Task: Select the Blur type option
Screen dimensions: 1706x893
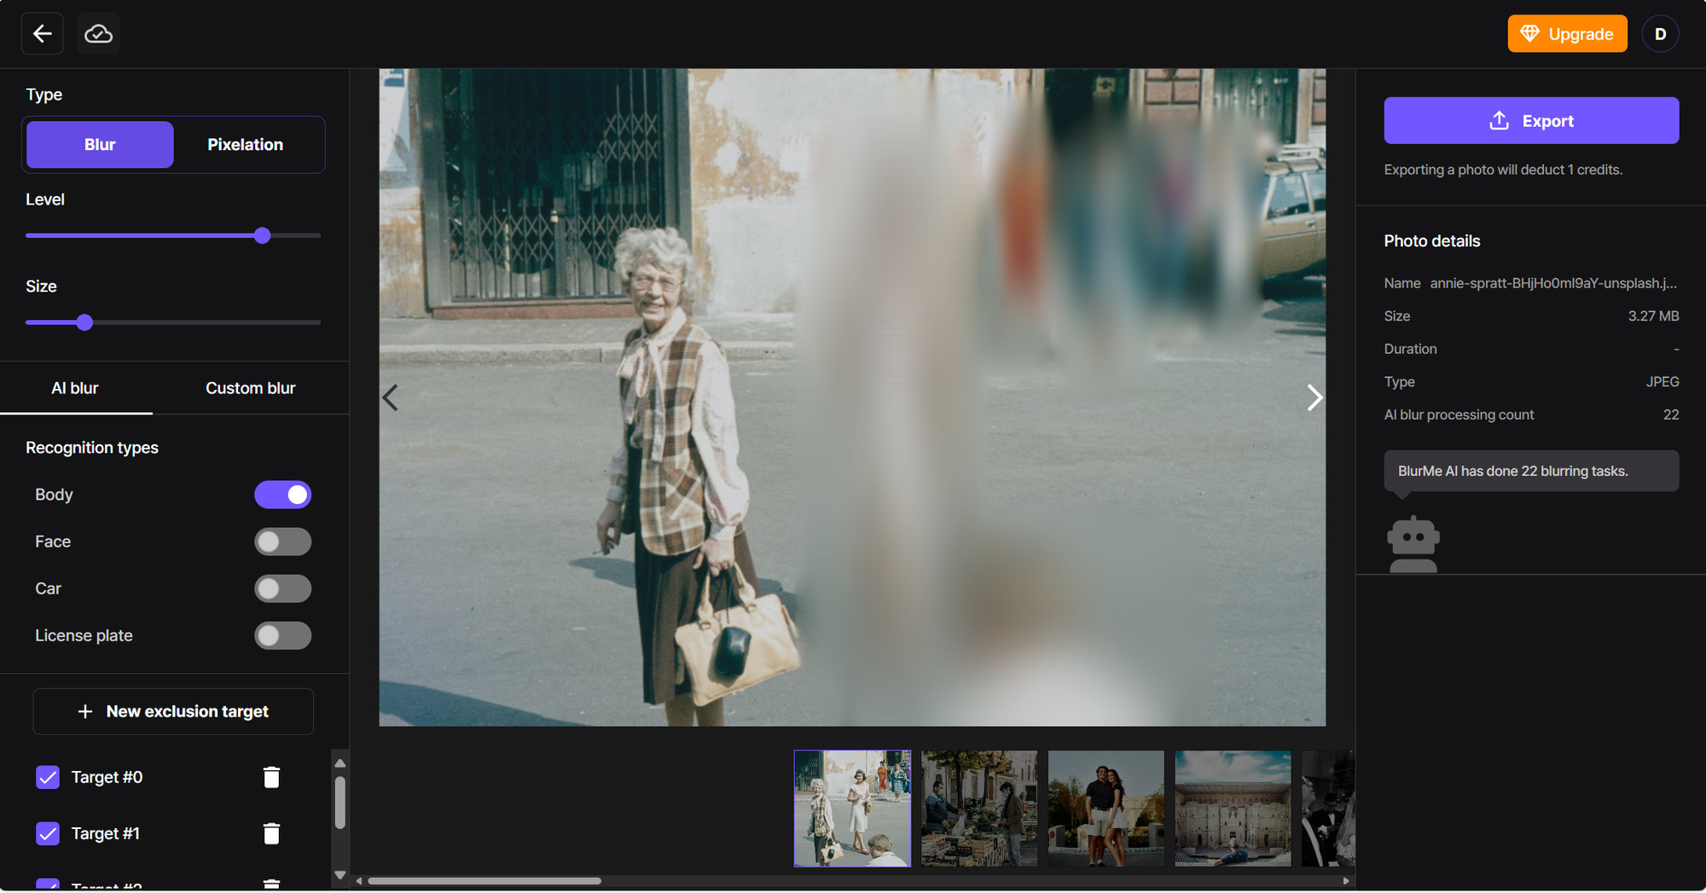Action: click(x=100, y=145)
